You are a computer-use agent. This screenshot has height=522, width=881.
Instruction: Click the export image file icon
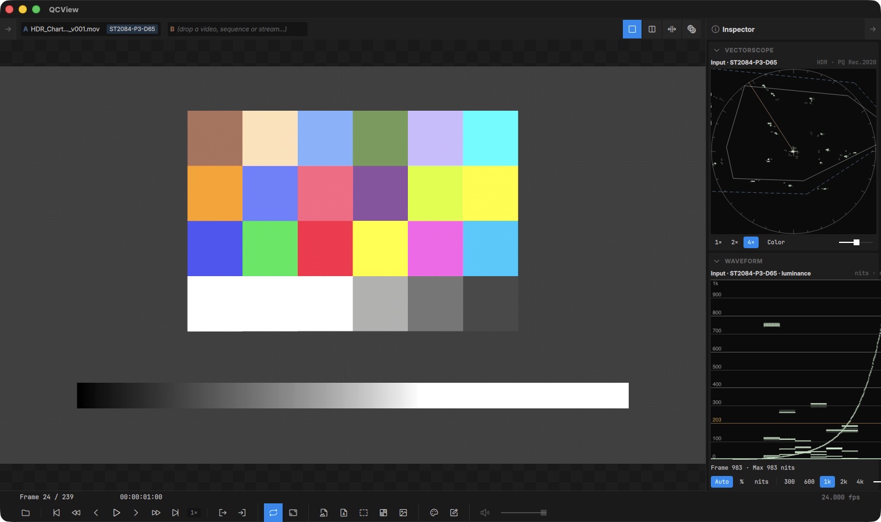click(324, 513)
